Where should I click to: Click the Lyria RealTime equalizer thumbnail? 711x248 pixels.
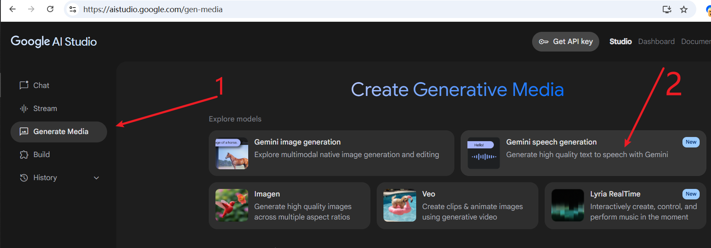tap(568, 205)
